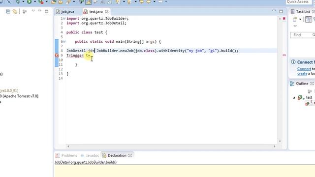Click the Run Last Tool icon
The width and height of the screenshot is (315, 177).
[41, 2]
